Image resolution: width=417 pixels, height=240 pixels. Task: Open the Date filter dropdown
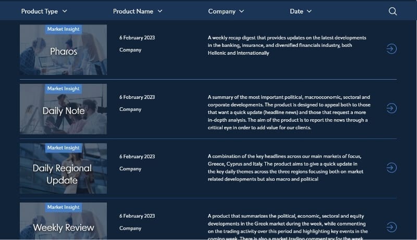301,11
